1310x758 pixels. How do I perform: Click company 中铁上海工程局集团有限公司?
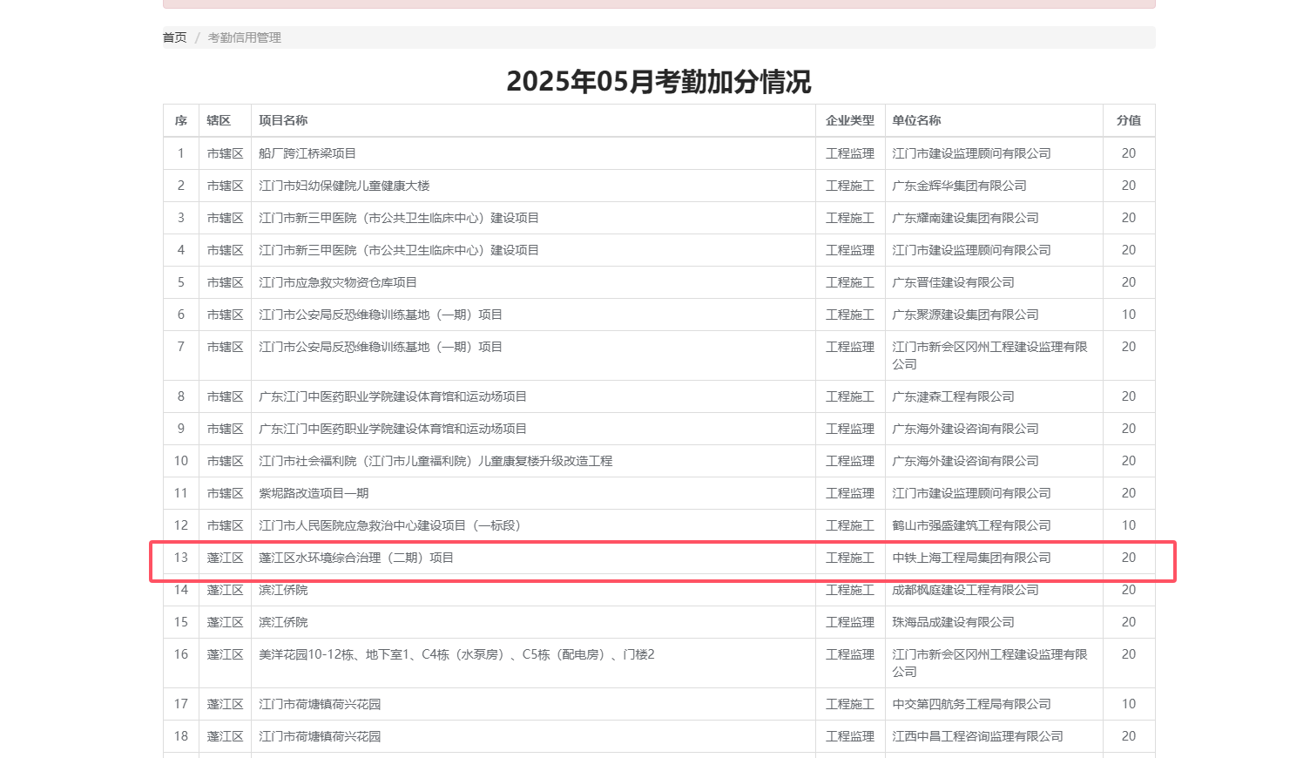tap(971, 558)
